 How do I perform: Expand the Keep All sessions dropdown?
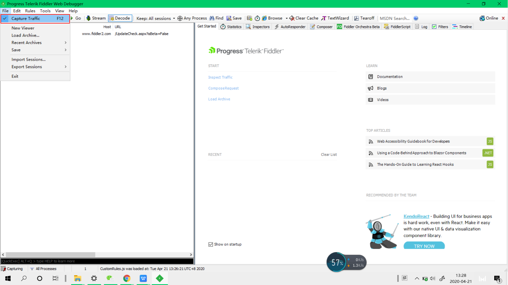coord(156,18)
